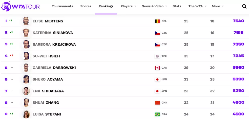Open Barbora Krejcikova's profile link

coord(54,45)
